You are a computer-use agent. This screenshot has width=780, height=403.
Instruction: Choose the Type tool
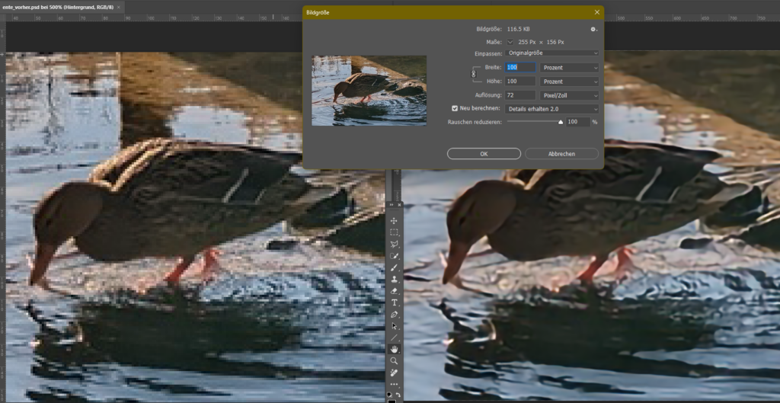pos(394,302)
